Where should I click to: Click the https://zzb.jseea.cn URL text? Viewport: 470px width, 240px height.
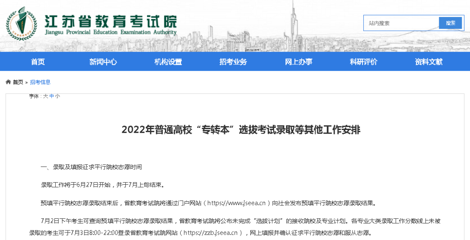click(x=211, y=233)
